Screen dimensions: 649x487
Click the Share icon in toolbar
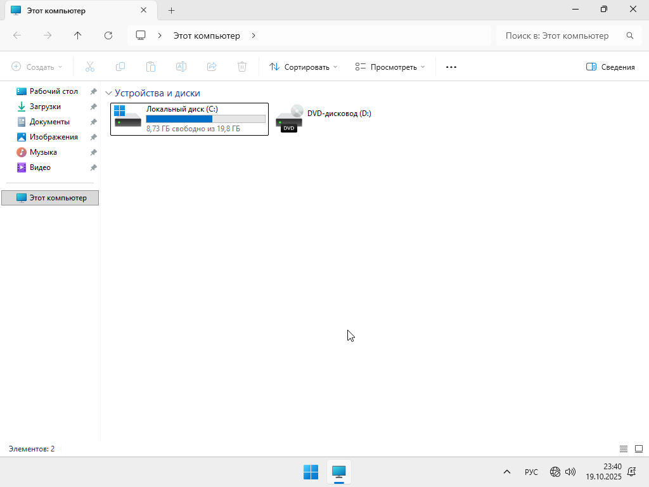[x=212, y=67]
